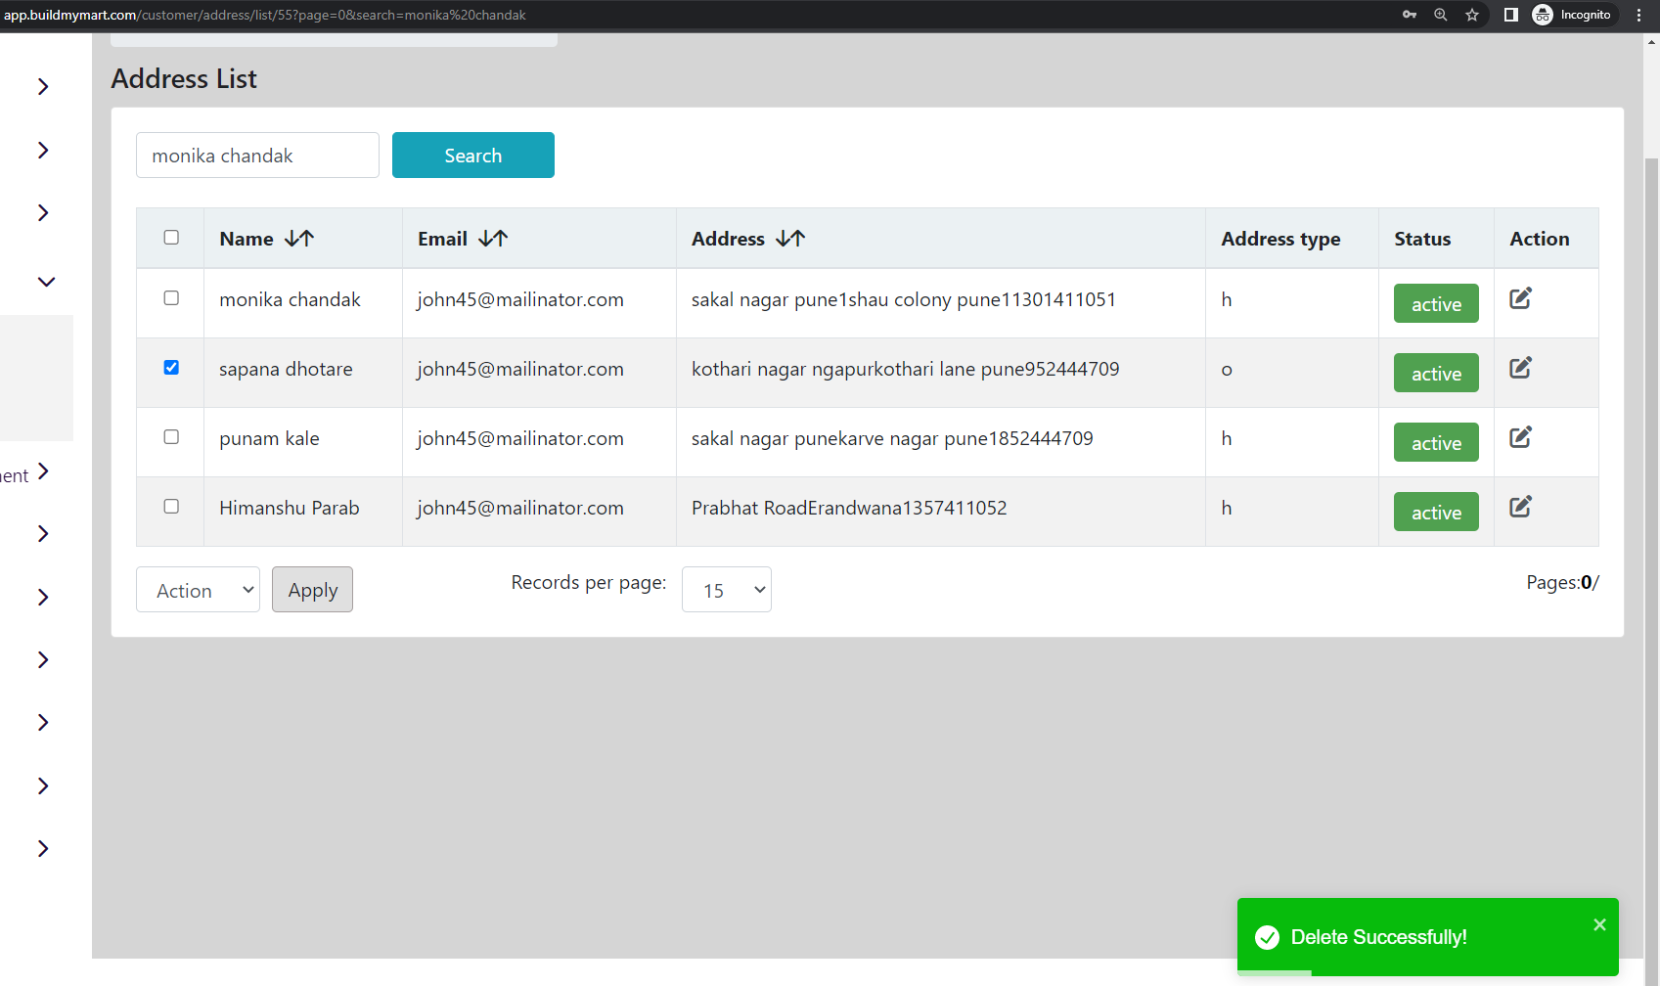Check the Himanshu Parab row checkbox

click(x=171, y=507)
